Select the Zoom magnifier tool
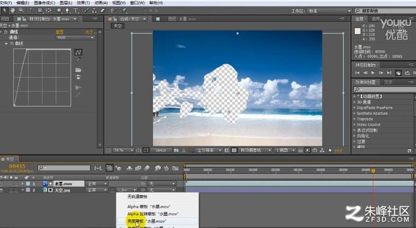 point(21,11)
